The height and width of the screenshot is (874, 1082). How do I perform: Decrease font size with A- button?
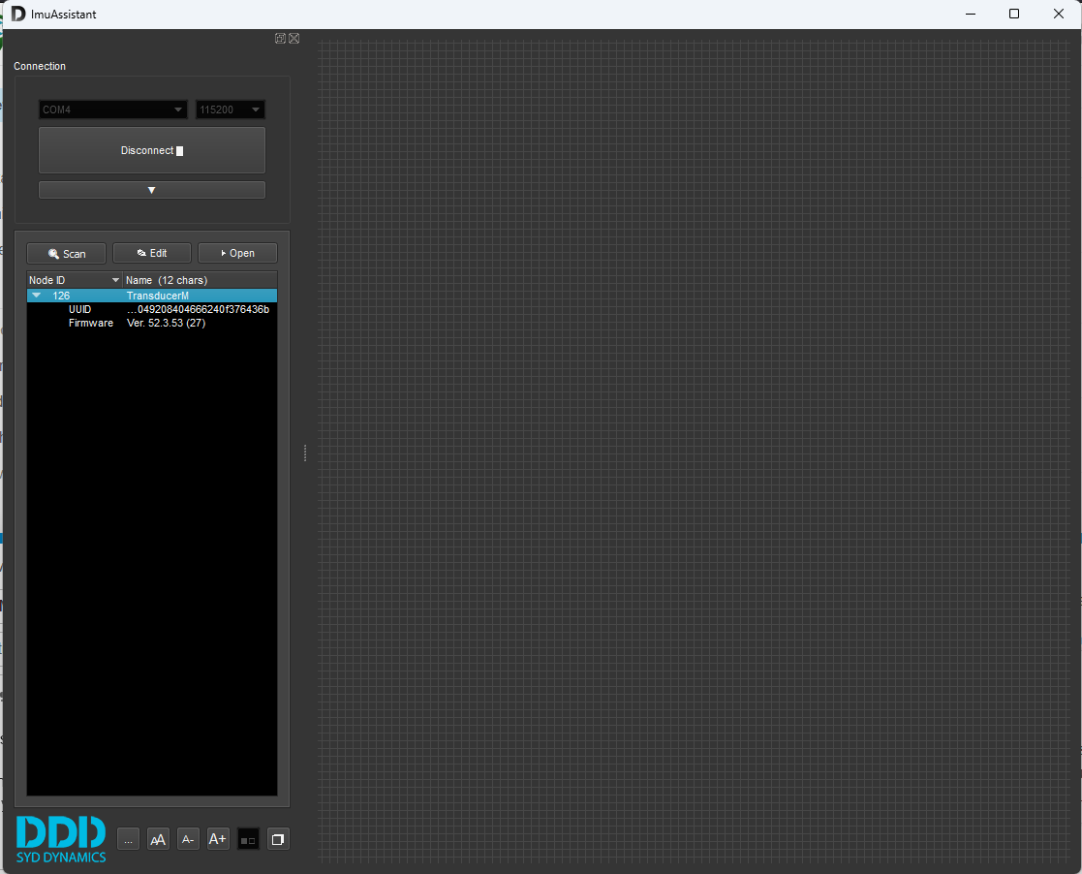(x=188, y=839)
